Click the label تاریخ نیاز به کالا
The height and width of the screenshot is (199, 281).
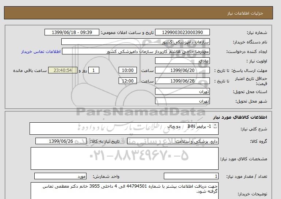(105, 141)
